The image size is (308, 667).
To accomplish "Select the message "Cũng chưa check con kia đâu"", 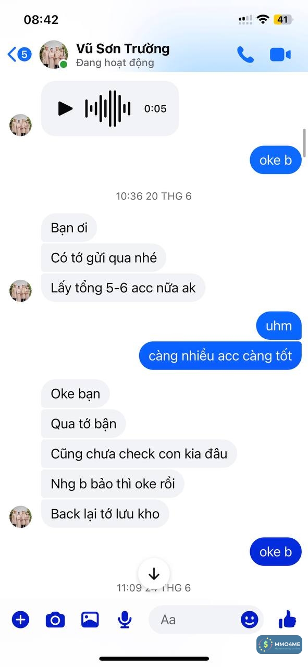I will pyautogui.click(x=139, y=453).
